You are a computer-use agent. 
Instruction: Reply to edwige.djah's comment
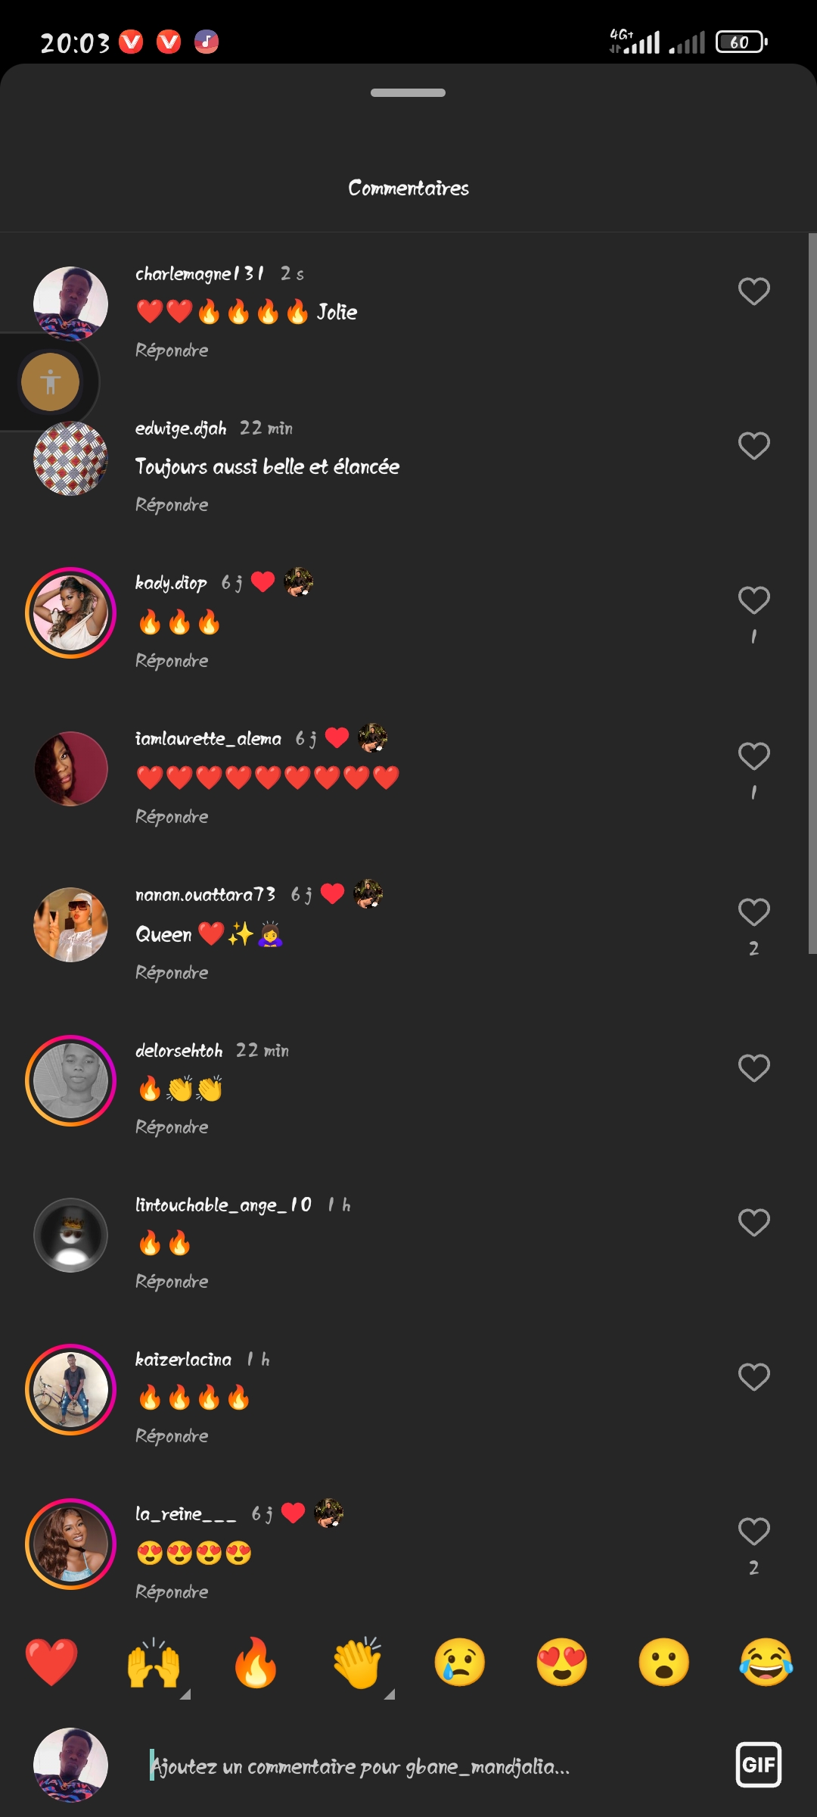point(172,505)
